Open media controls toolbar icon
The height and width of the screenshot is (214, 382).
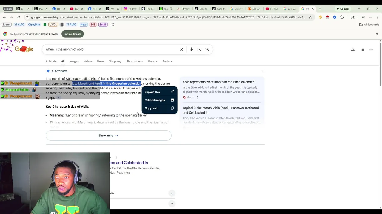click(363, 17)
